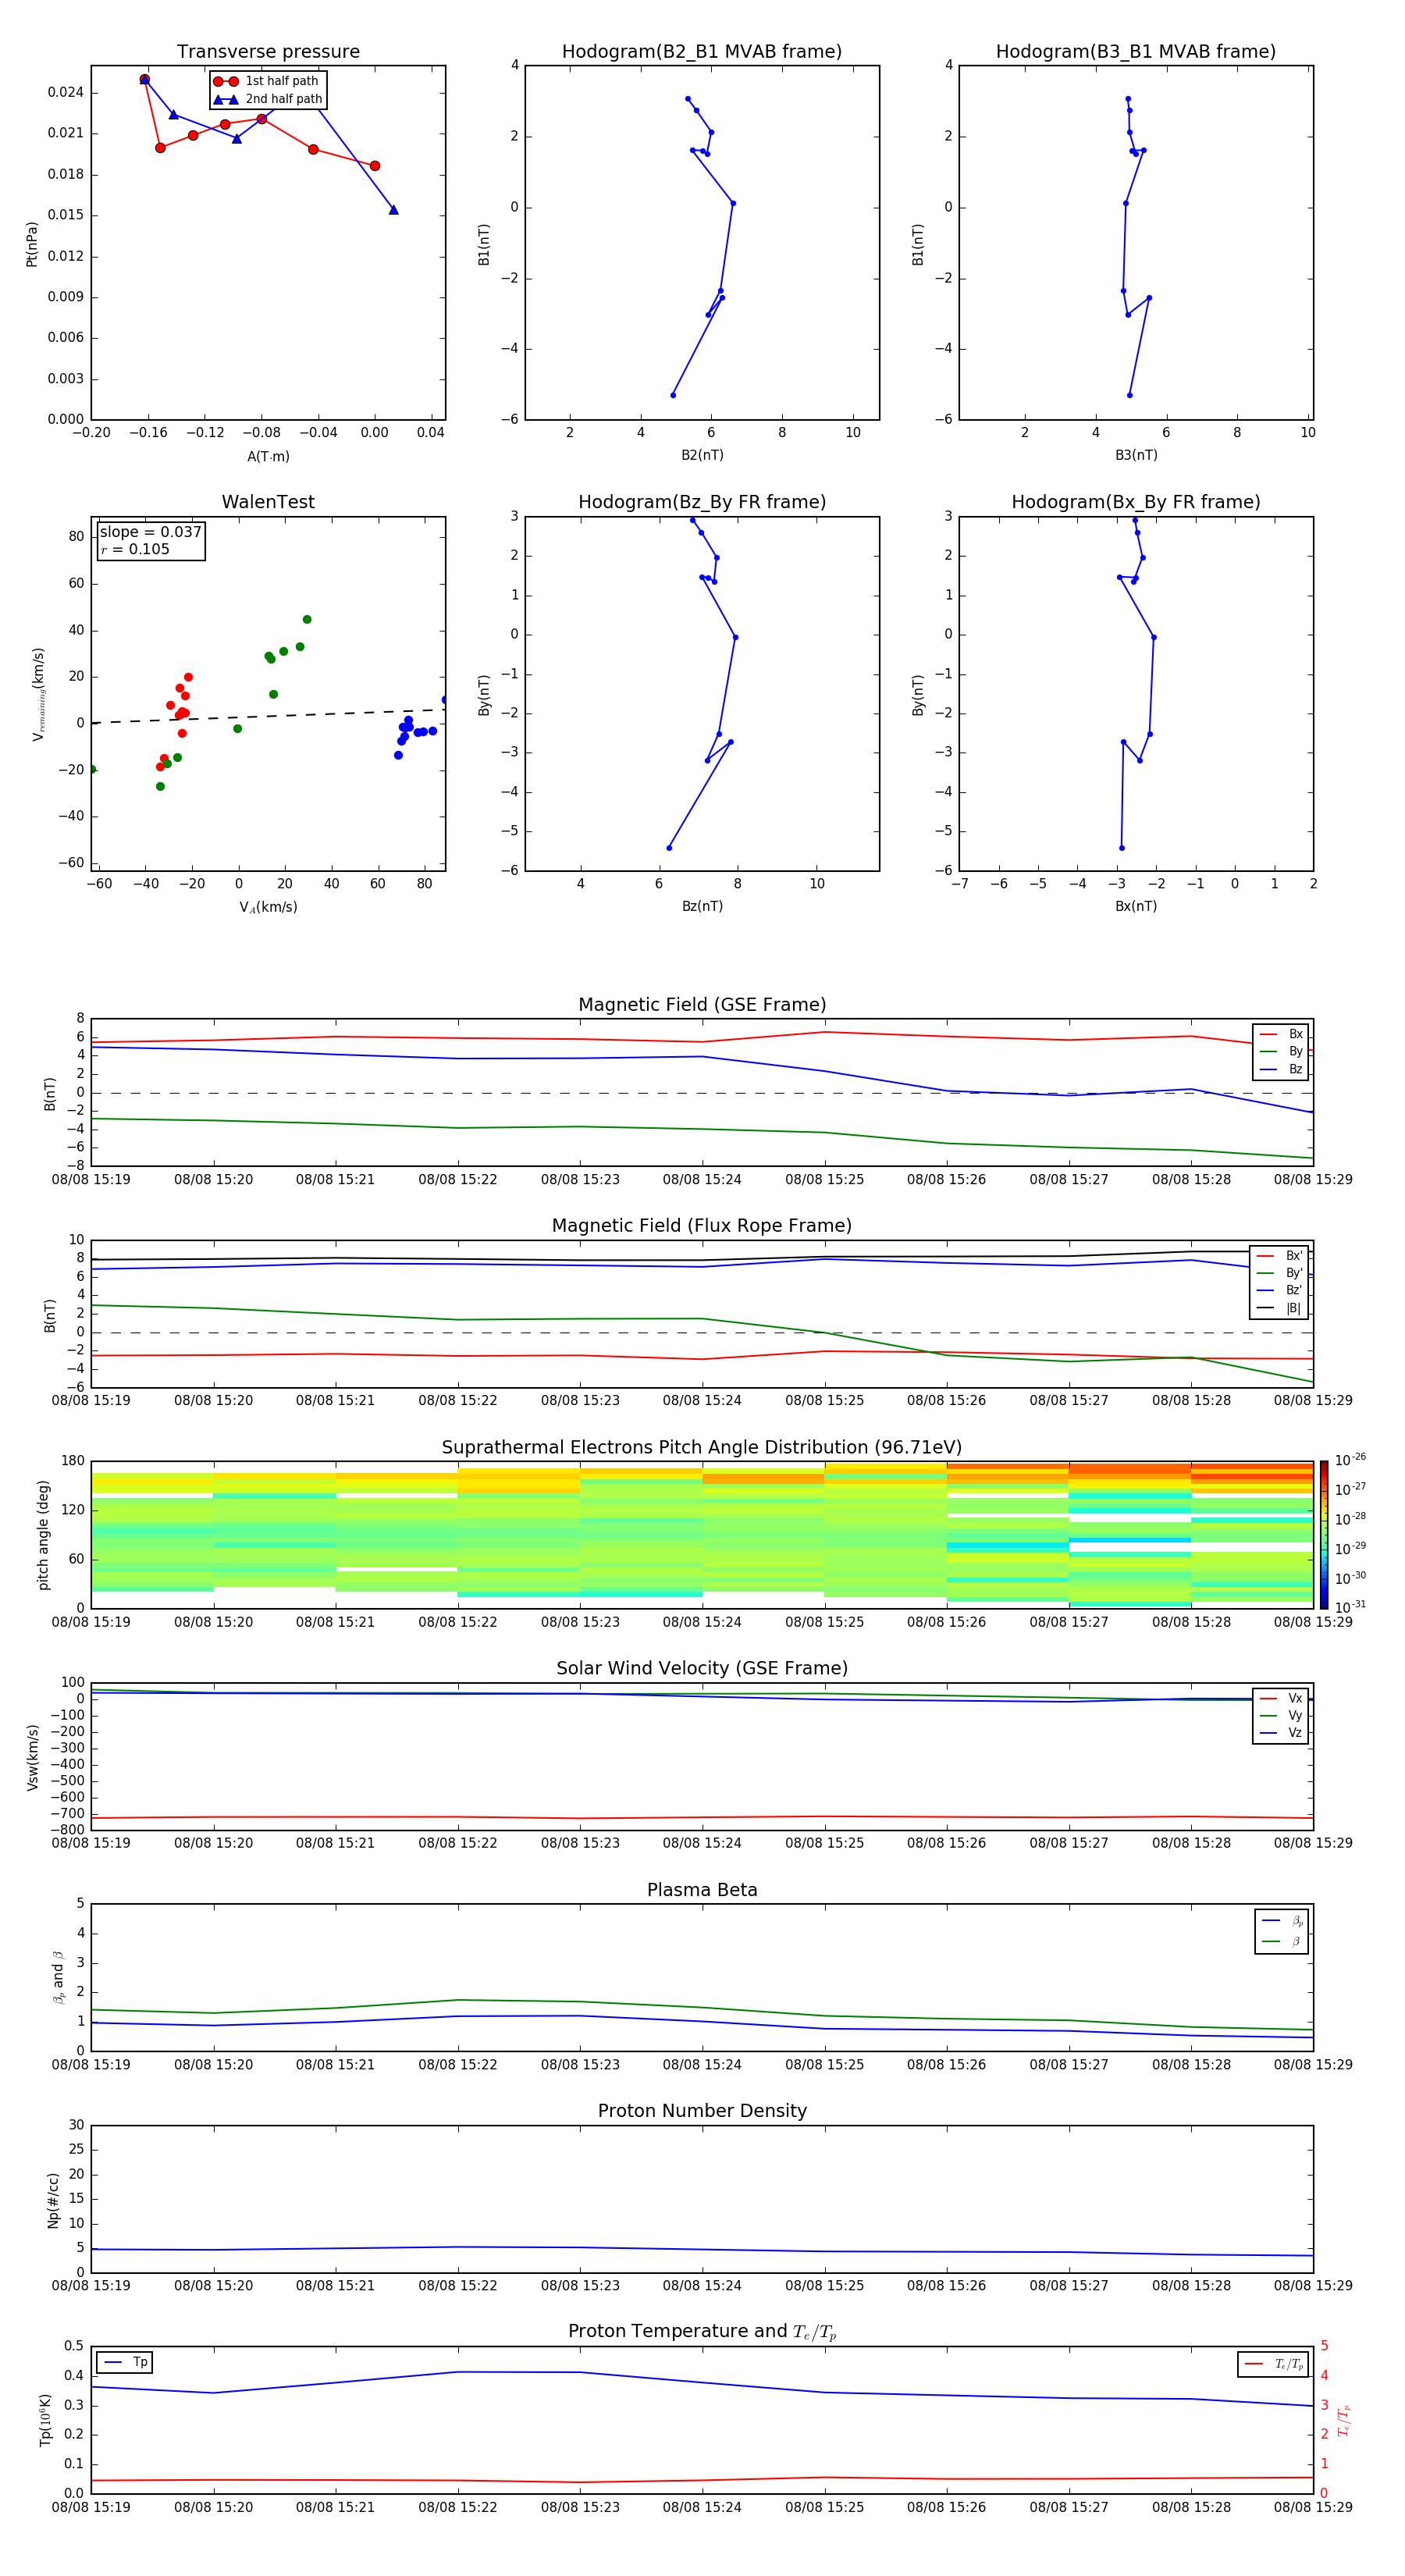Click the 'Hodogram(B2_B1 MVAB frame)' title
The width and height of the screenshot is (1405, 2576).
[x=702, y=52]
